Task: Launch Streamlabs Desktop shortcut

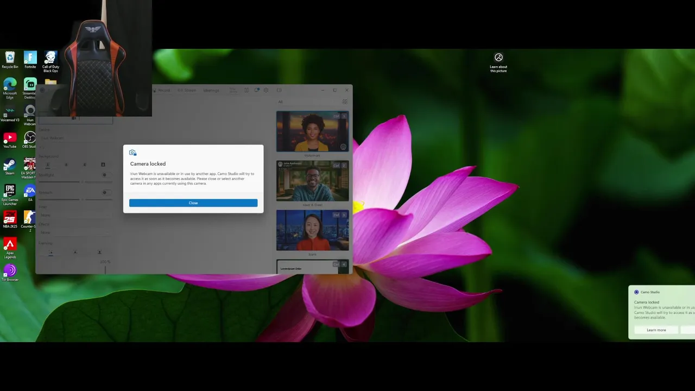Action: click(30, 89)
